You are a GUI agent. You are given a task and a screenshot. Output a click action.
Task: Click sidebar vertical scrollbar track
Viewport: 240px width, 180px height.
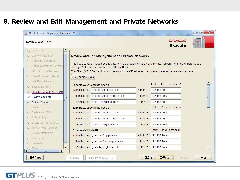pos(65,99)
